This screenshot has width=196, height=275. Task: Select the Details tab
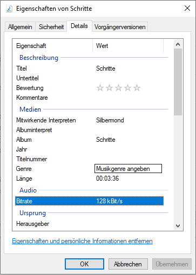(x=79, y=26)
